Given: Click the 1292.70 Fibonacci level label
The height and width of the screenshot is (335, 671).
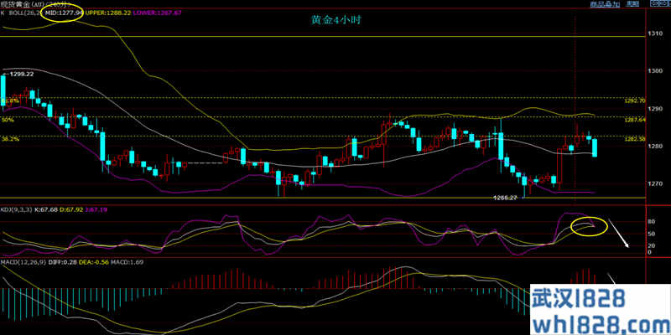Looking at the screenshot, I should pyautogui.click(x=633, y=100).
